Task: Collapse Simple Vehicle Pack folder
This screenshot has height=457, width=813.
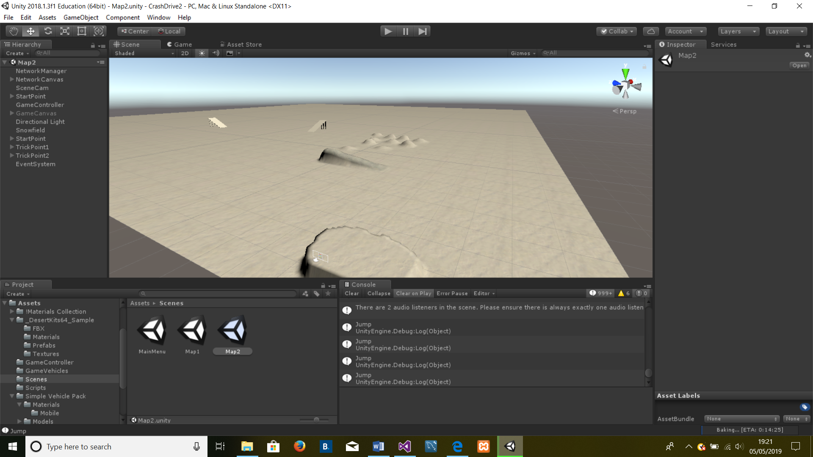Action: pos(12,396)
